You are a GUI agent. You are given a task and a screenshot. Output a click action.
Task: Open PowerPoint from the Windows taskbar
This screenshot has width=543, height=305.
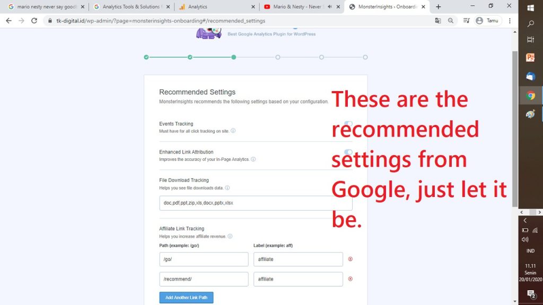click(530, 58)
